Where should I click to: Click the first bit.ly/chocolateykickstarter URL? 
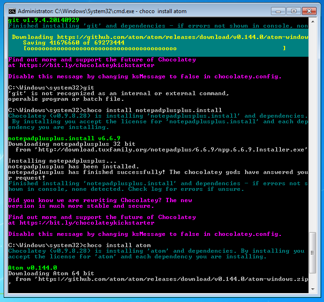87,65
